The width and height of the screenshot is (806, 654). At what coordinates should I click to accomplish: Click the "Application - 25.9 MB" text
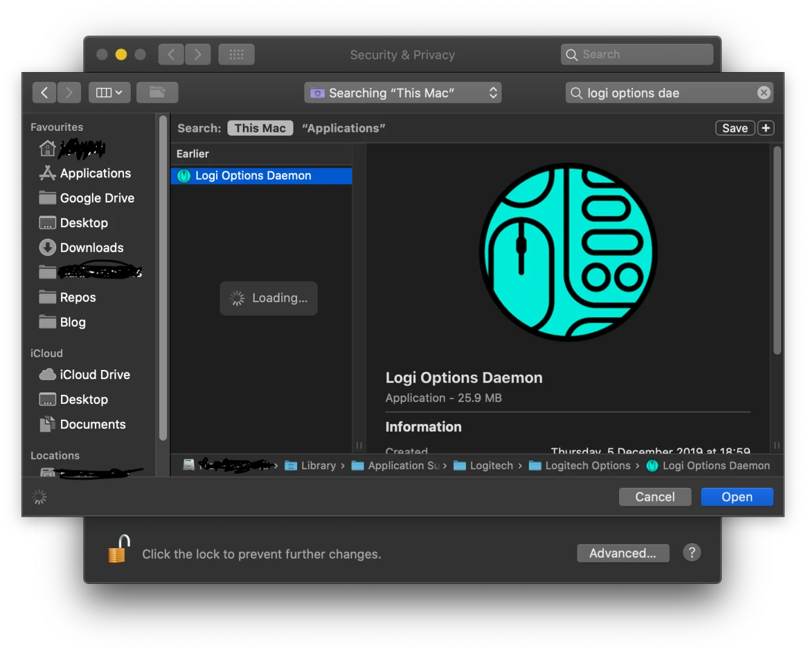tap(444, 398)
